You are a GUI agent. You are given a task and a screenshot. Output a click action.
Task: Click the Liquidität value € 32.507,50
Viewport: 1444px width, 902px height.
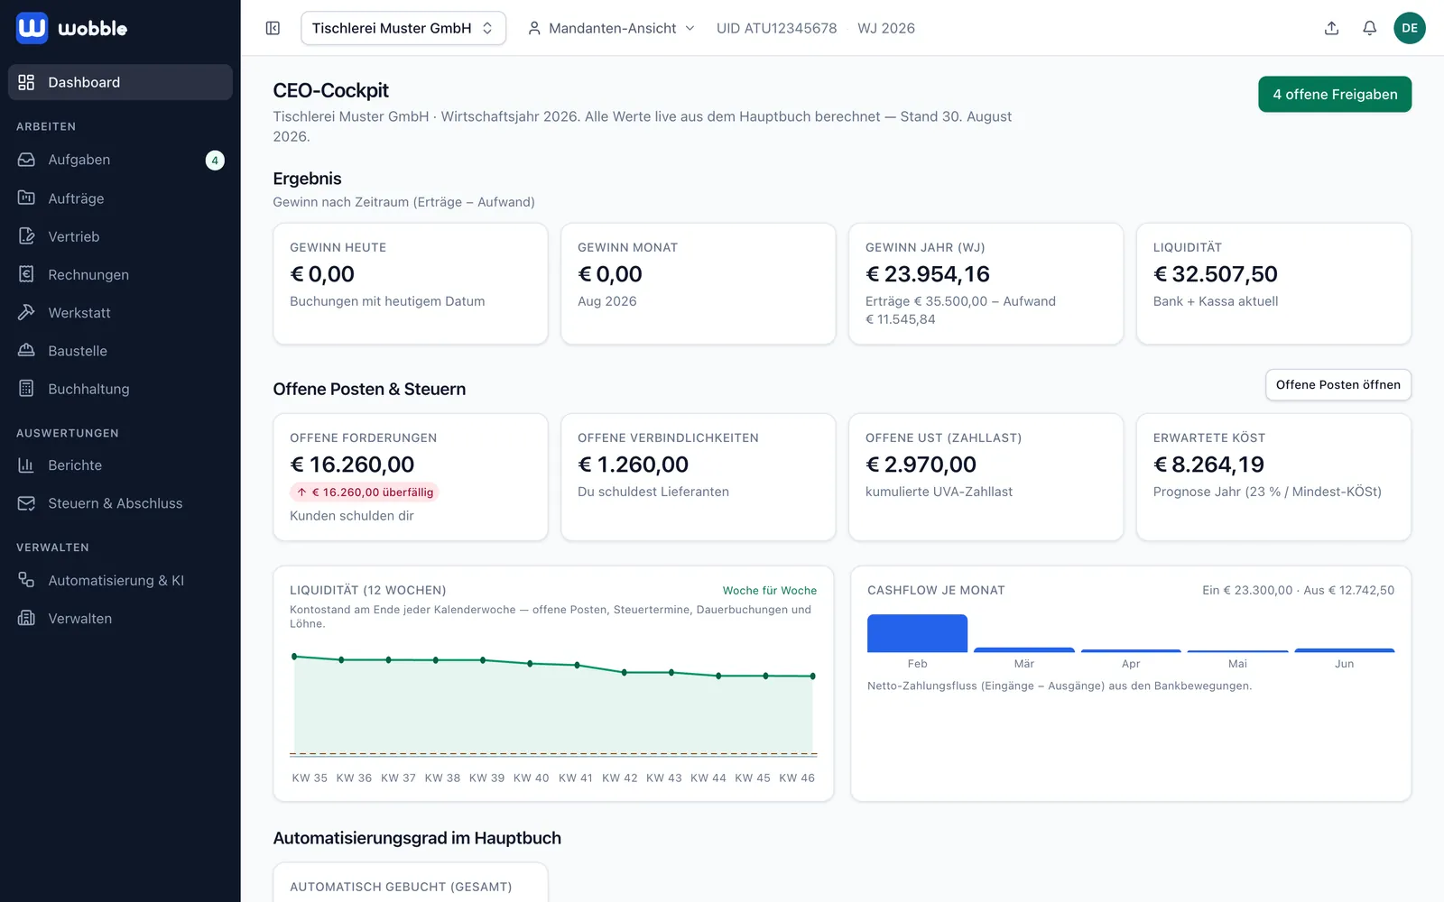(x=1216, y=274)
